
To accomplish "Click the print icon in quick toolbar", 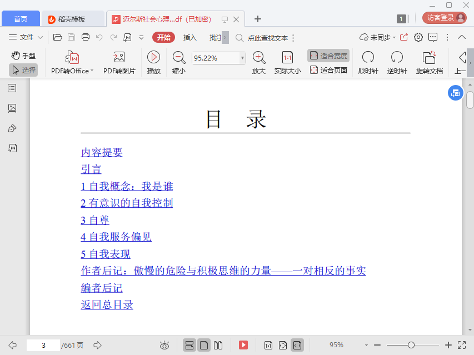I will click(x=86, y=37).
